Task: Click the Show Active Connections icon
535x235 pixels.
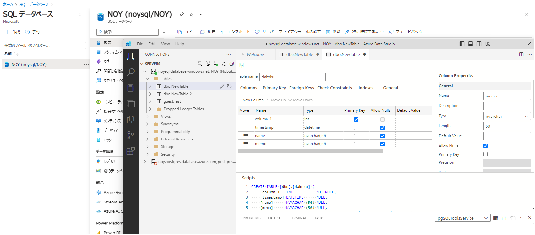Action: pyautogui.click(x=216, y=64)
